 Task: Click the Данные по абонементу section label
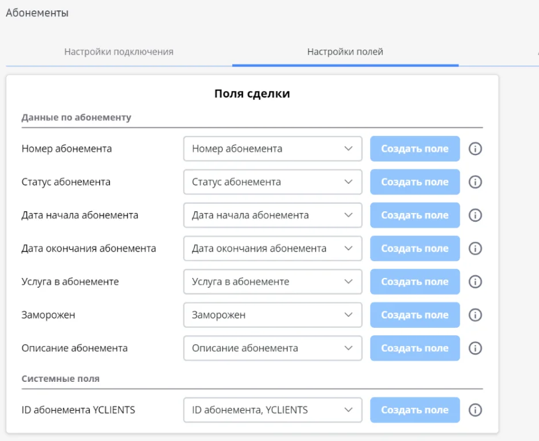pyautogui.click(x=76, y=118)
